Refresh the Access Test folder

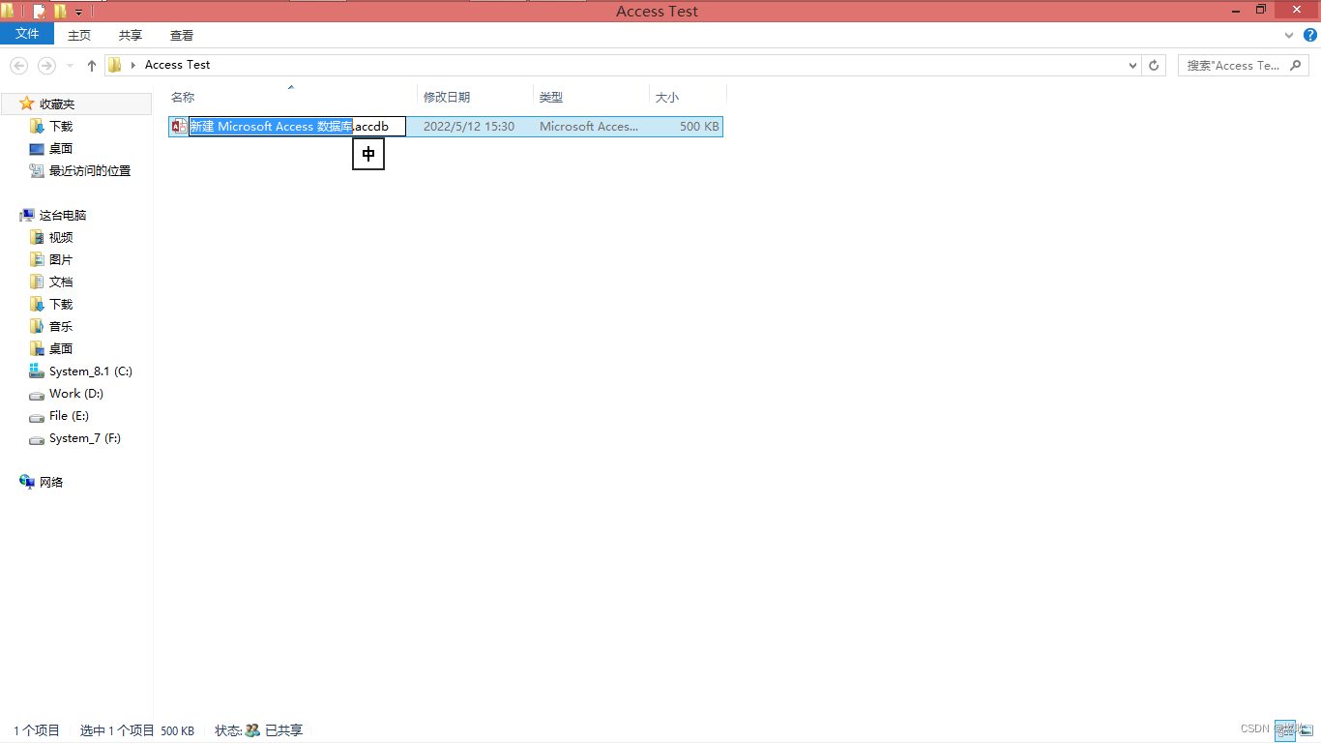coord(1153,65)
